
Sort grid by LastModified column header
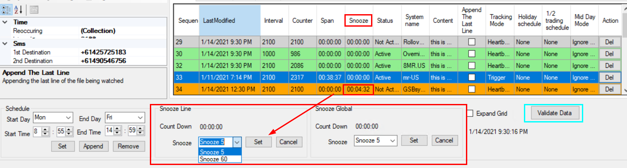[230, 20]
